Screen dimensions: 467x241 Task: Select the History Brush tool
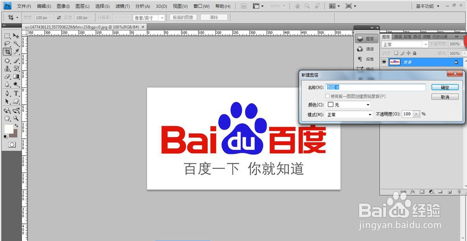[16, 68]
